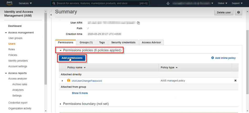Viewport: 249px width, 113px height.
Task: Expand the Permissions boundary section
Action: point(60,104)
